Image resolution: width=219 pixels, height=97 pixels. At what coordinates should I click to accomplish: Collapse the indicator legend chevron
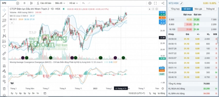pos(12,23)
